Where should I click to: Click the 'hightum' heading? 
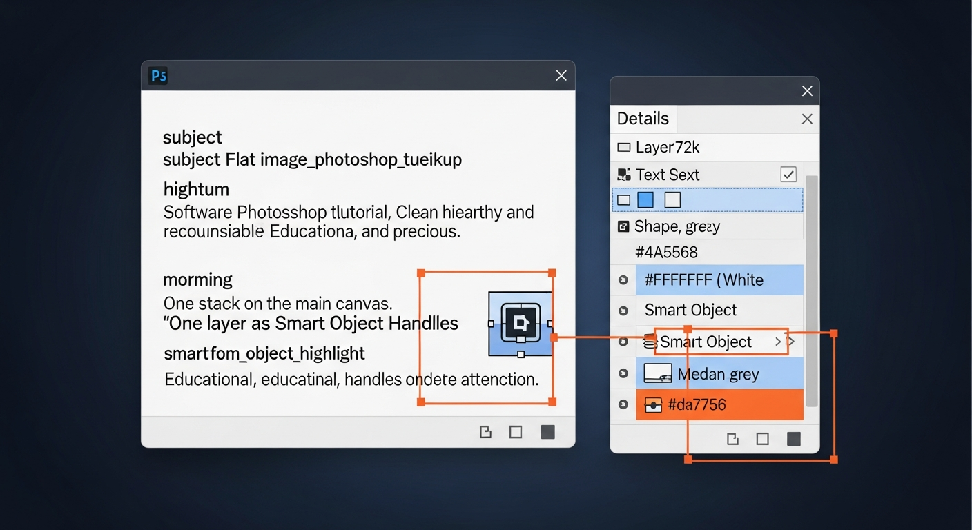[196, 189]
